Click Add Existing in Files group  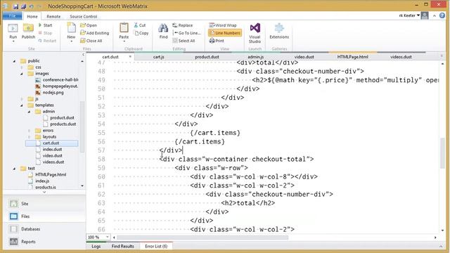tap(95, 33)
